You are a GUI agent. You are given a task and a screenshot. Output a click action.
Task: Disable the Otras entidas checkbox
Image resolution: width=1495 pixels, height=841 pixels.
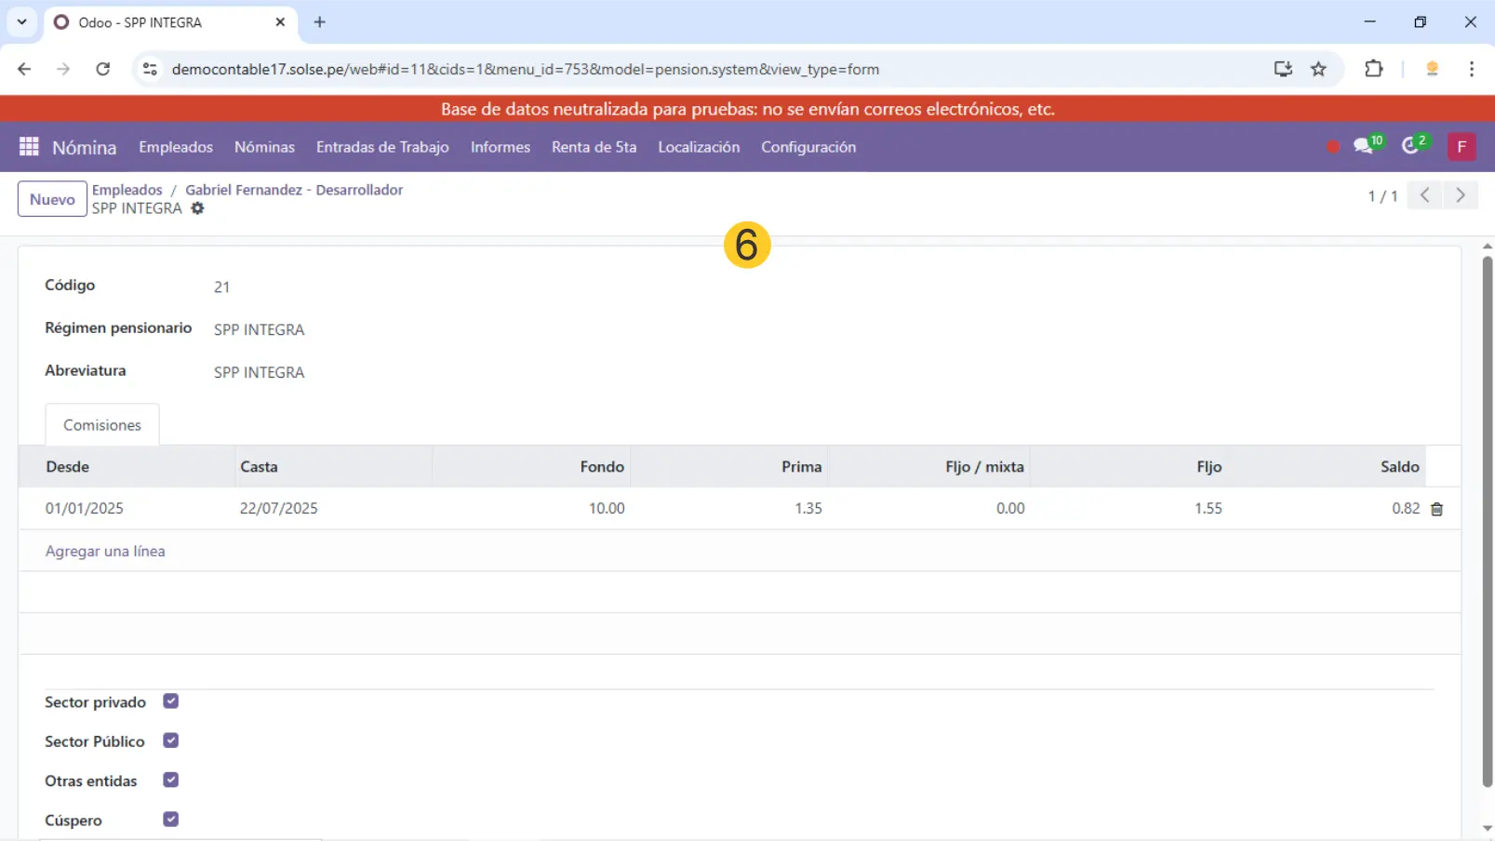(170, 780)
